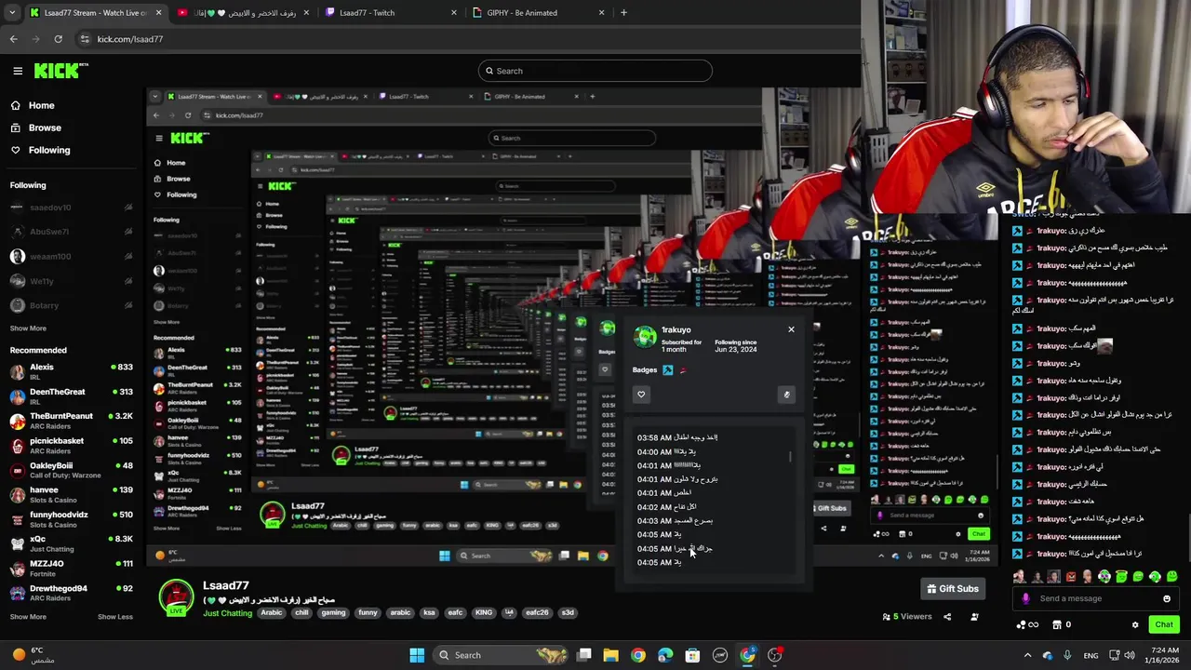The height and width of the screenshot is (670, 1191).
Task: Click the Gift Subs button
Action: click(x=952, y=588)
